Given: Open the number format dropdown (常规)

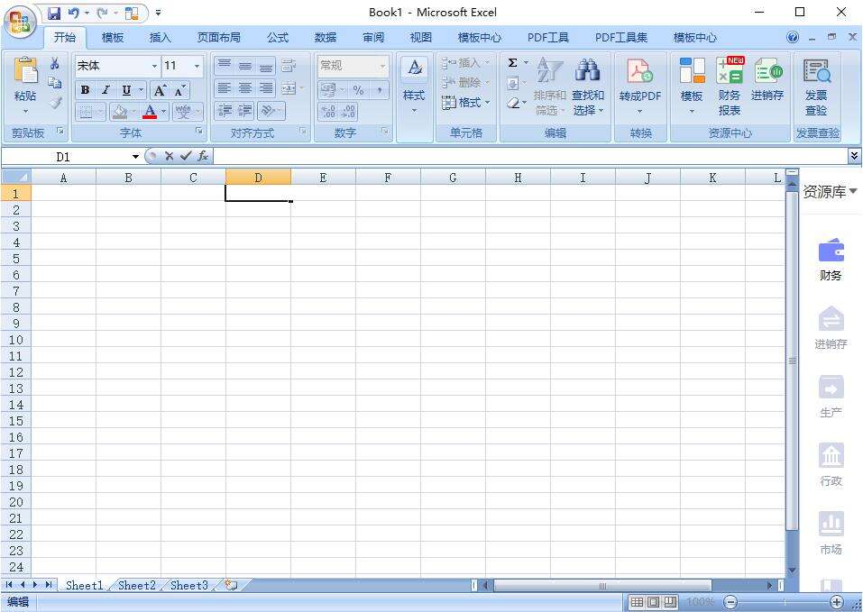Looking at the screenshot, I should (382, 66).
